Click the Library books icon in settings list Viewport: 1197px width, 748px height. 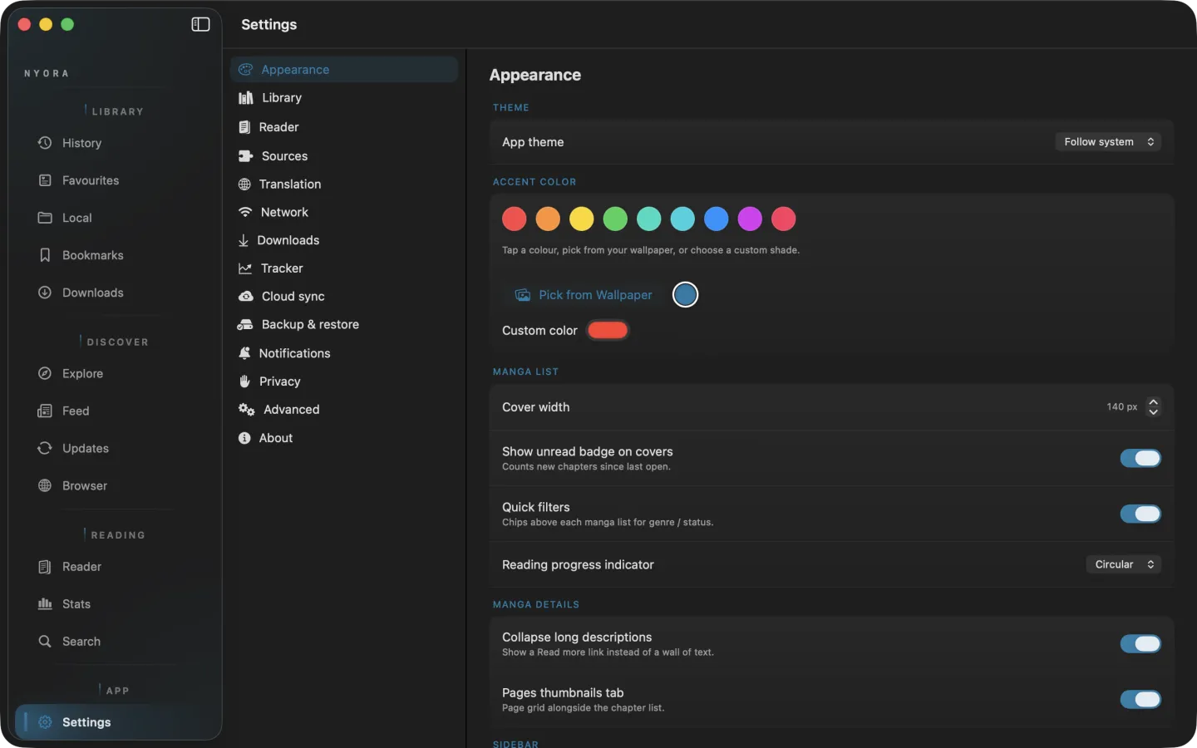tap(246, 98)
